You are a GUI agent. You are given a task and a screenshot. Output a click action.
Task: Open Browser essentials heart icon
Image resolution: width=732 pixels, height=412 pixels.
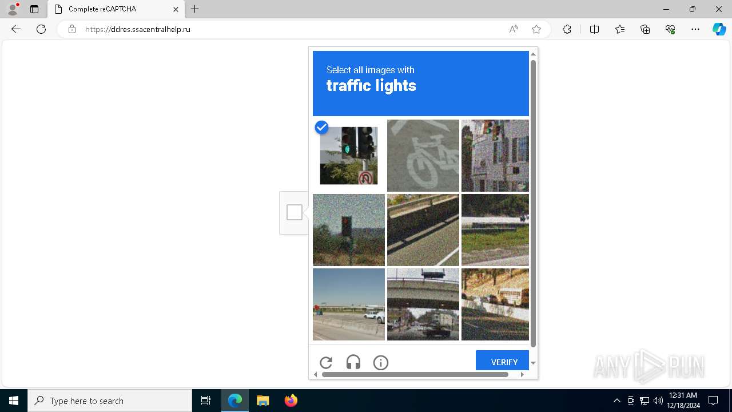(x=670, y=29)
